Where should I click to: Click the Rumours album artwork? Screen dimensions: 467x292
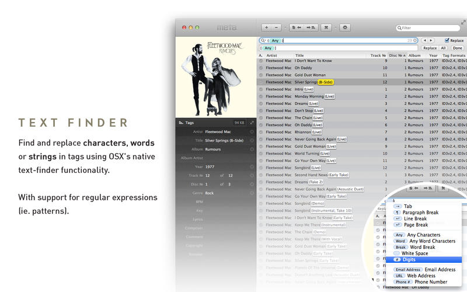pyautogui.click(x=216, y=77)
